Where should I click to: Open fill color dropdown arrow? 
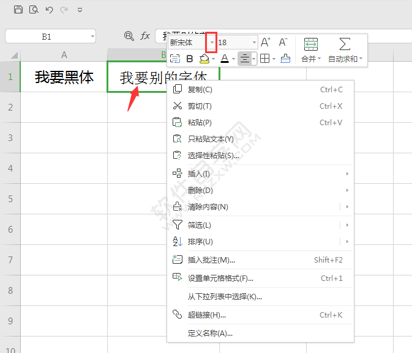[214, 59]
